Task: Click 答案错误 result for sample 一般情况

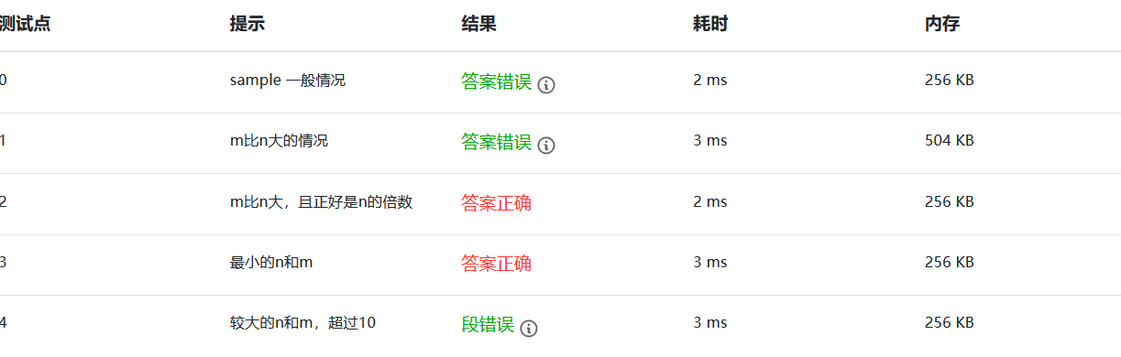Action: (496, 81)
